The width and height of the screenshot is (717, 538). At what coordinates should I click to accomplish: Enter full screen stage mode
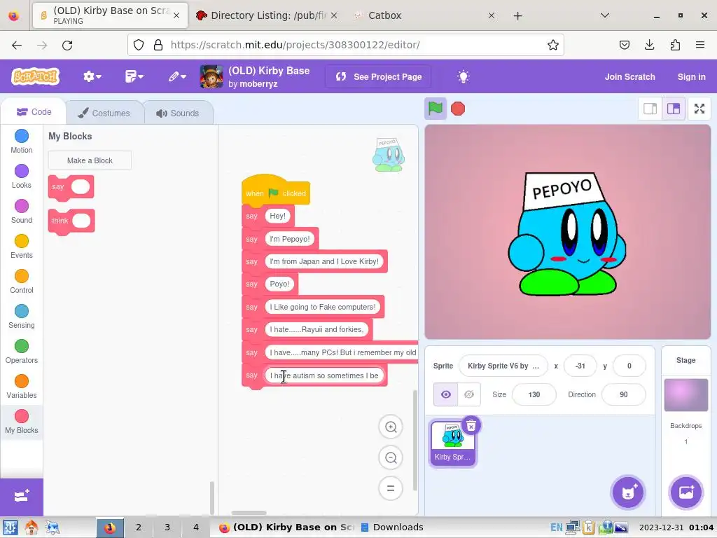pyautogui.click(x=699, y=109)
